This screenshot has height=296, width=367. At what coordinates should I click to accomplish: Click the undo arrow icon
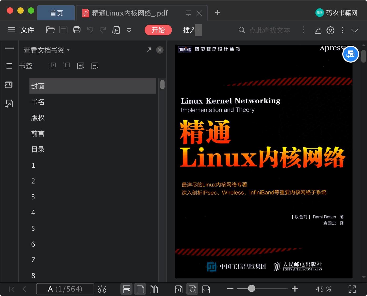(x=90, y=30)
